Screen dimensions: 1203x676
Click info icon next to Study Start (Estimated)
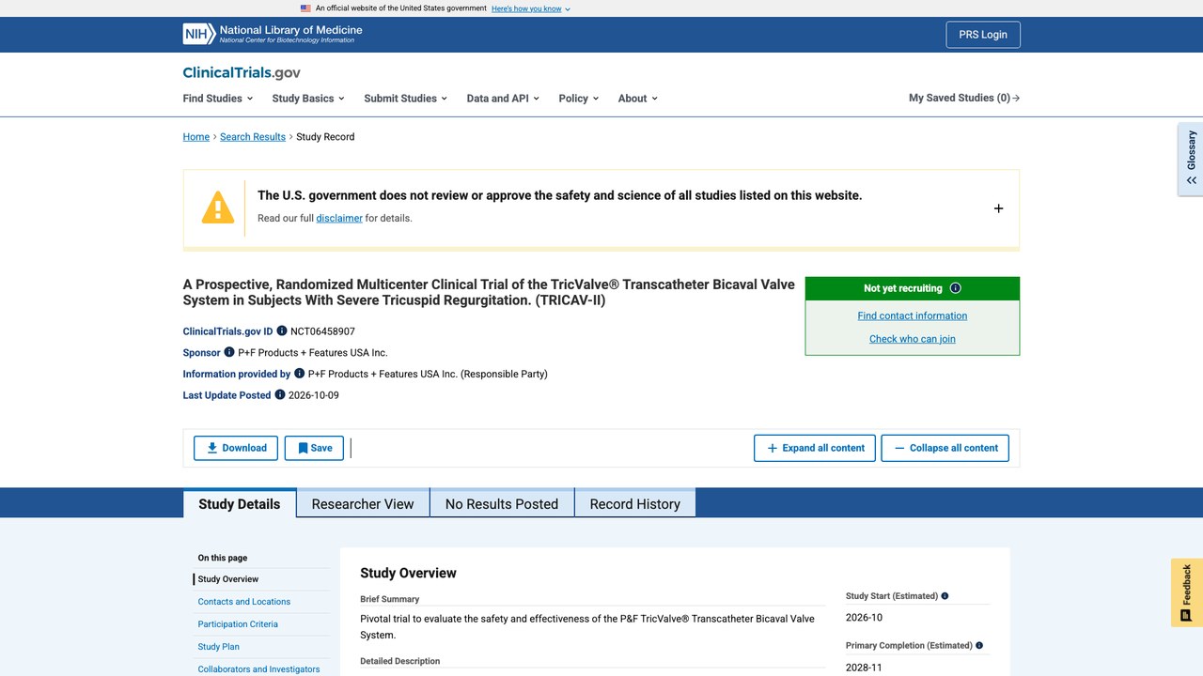coord(945,596)
